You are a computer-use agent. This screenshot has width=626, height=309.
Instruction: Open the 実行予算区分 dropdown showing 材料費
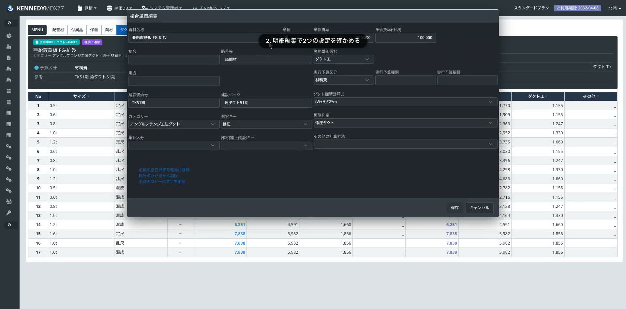(x=343, y=80)
